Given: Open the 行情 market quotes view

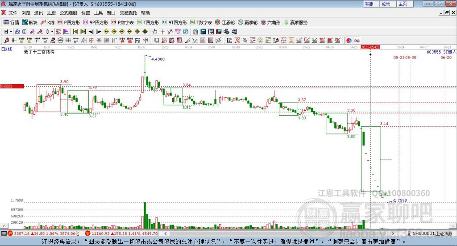Looking at the screenshot, I should pos(11,22).
